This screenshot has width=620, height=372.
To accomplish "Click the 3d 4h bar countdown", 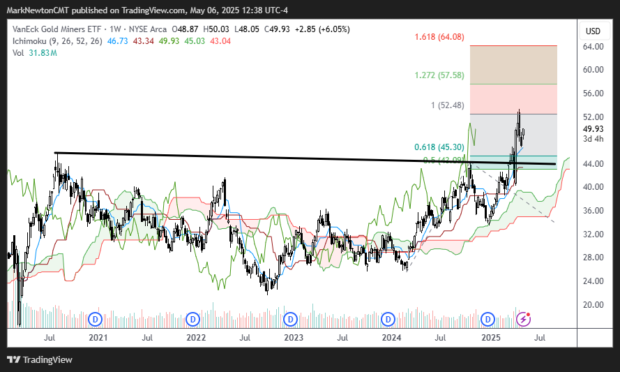I will (593, 139).
